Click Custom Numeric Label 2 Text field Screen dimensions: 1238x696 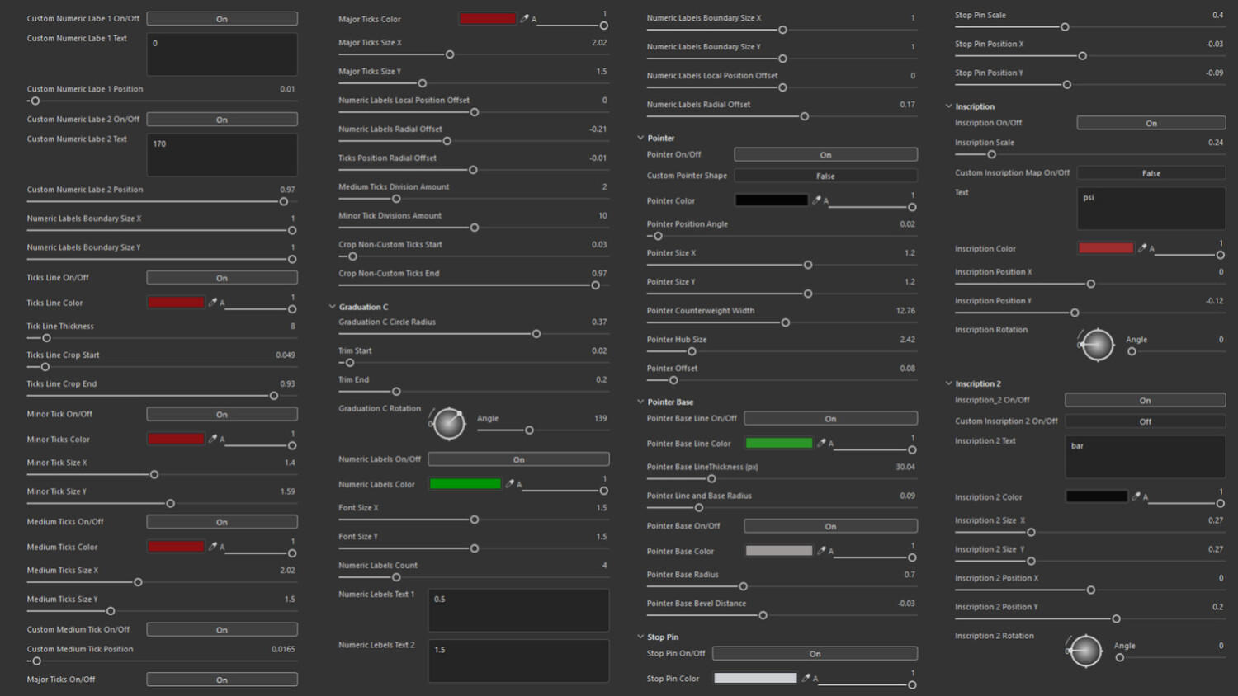(x=222, y=155)
